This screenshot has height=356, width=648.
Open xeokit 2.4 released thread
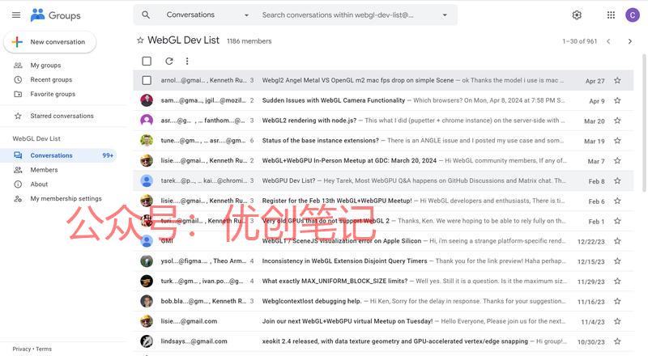[x=394, y=341]
